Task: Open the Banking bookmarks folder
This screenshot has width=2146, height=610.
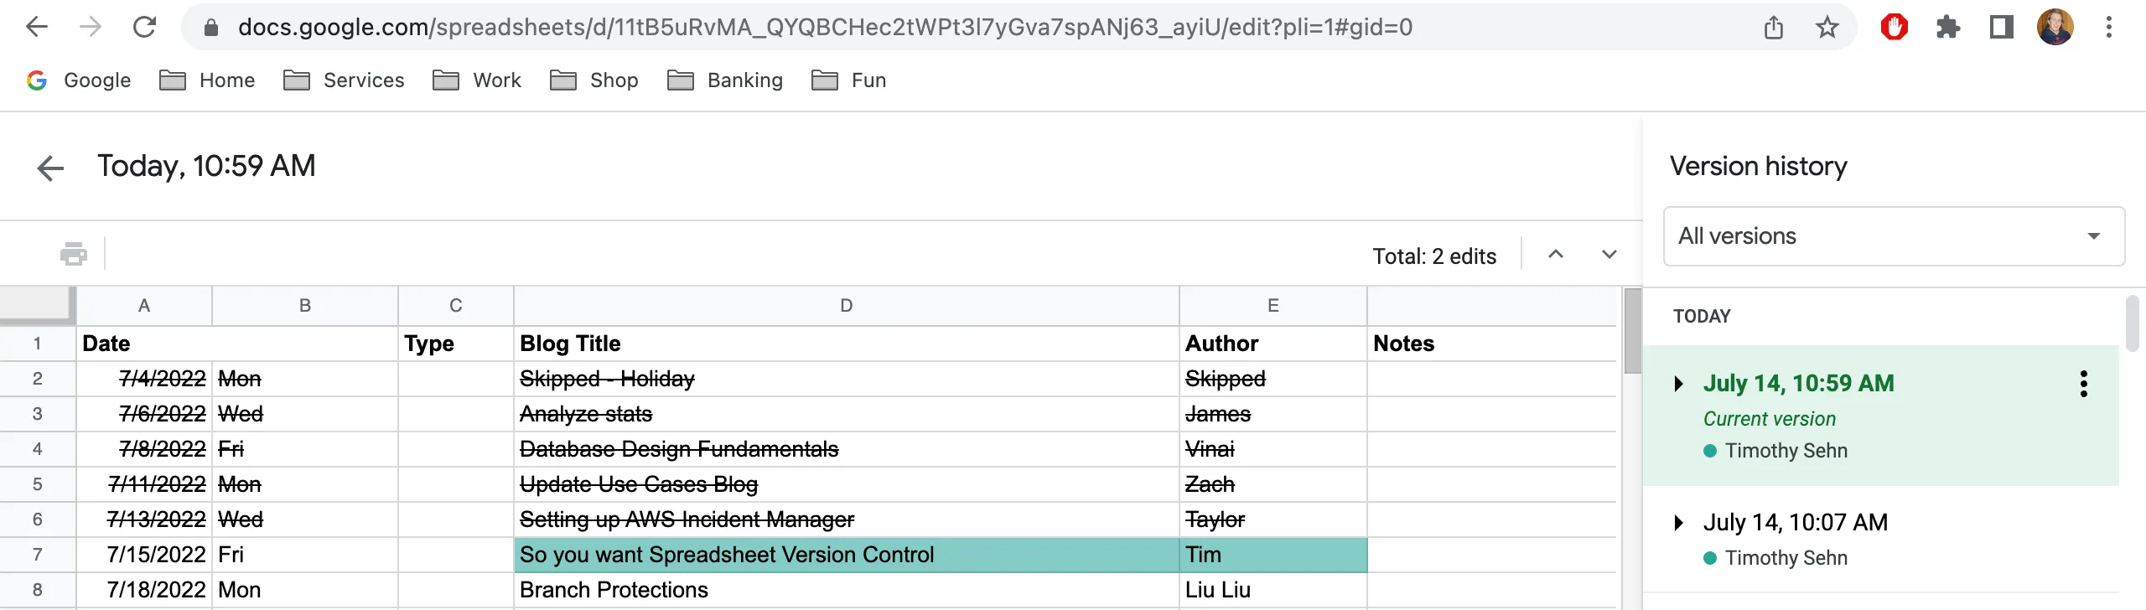Action: pos(726,80)
